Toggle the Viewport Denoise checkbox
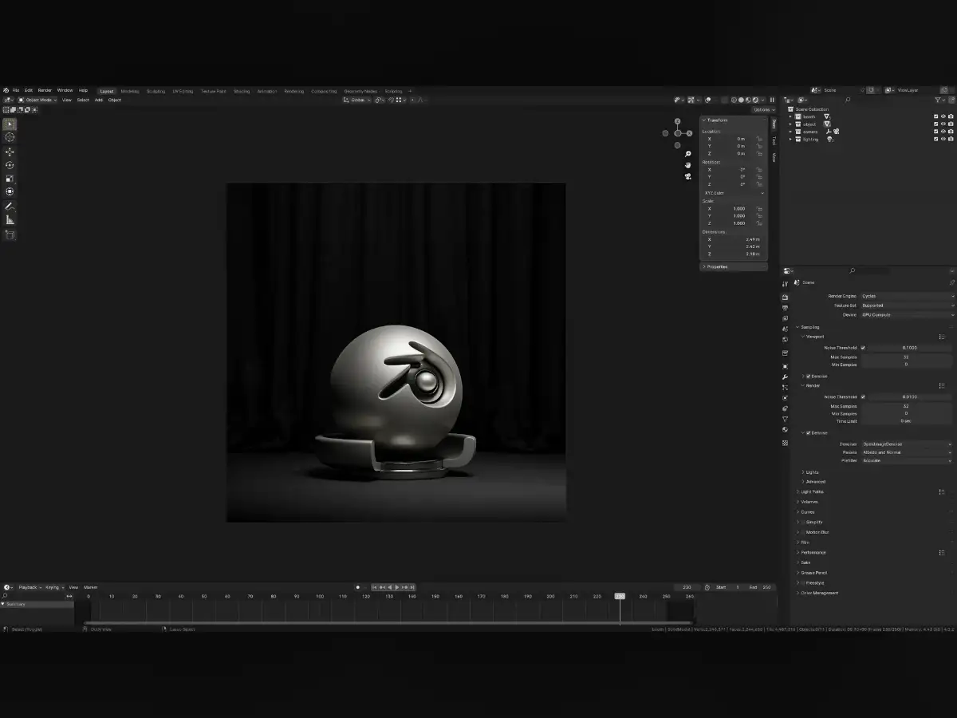This screenshot has height=718, width=957. [x=808, y=376]
